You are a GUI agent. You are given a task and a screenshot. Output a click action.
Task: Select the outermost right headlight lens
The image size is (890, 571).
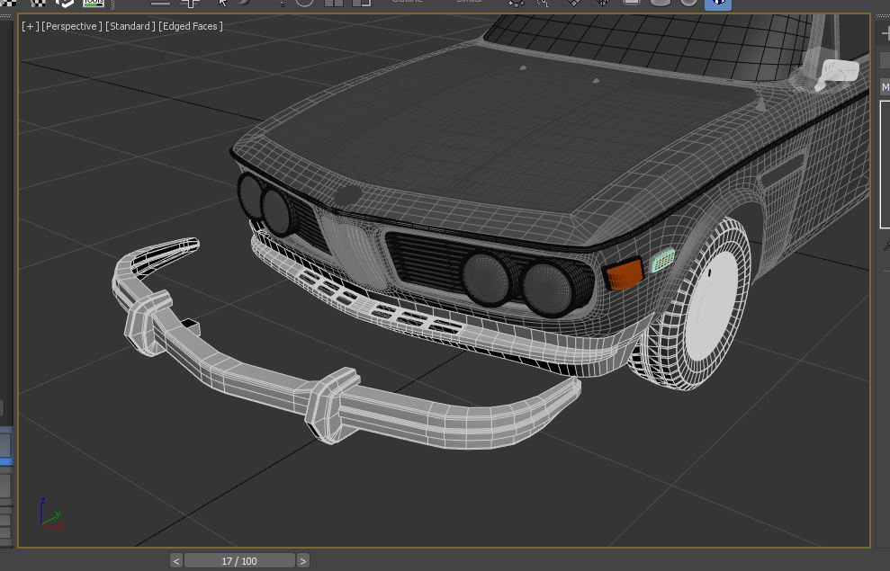pyautogui.click(x=547, y=289)
